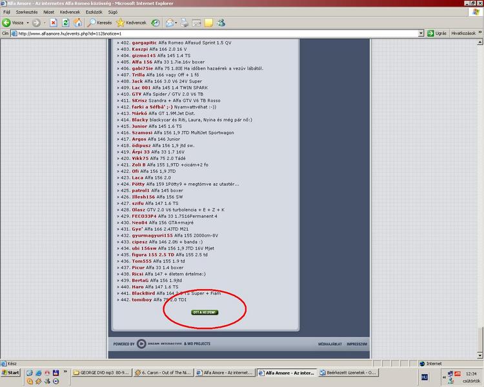The height and width of the screenshot is (387, 484).
Task: Click the Forward arrow button
Action: pyautogui.click(x=36, y=23)
